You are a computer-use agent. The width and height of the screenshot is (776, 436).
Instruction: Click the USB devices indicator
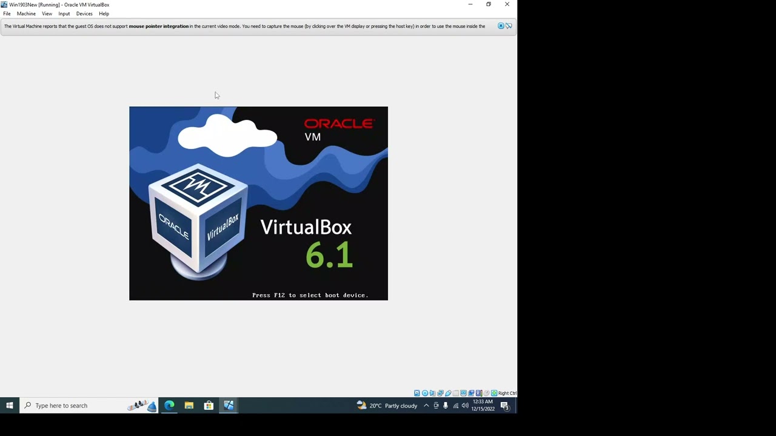[448, 394]
